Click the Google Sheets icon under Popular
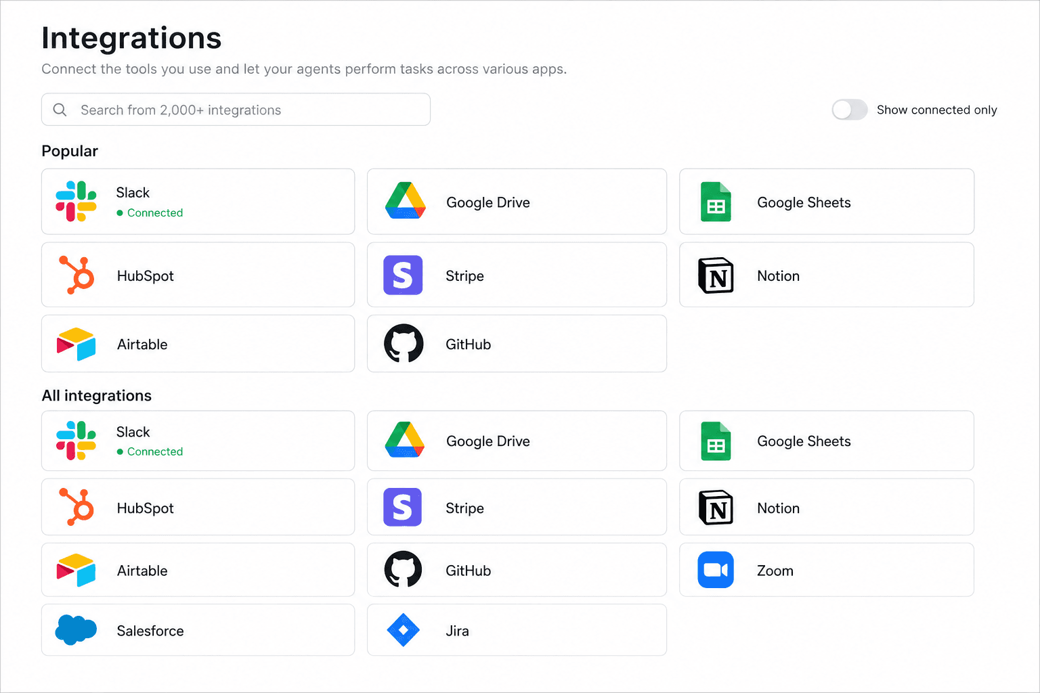The image size is (1040, 693). point(716,202)
